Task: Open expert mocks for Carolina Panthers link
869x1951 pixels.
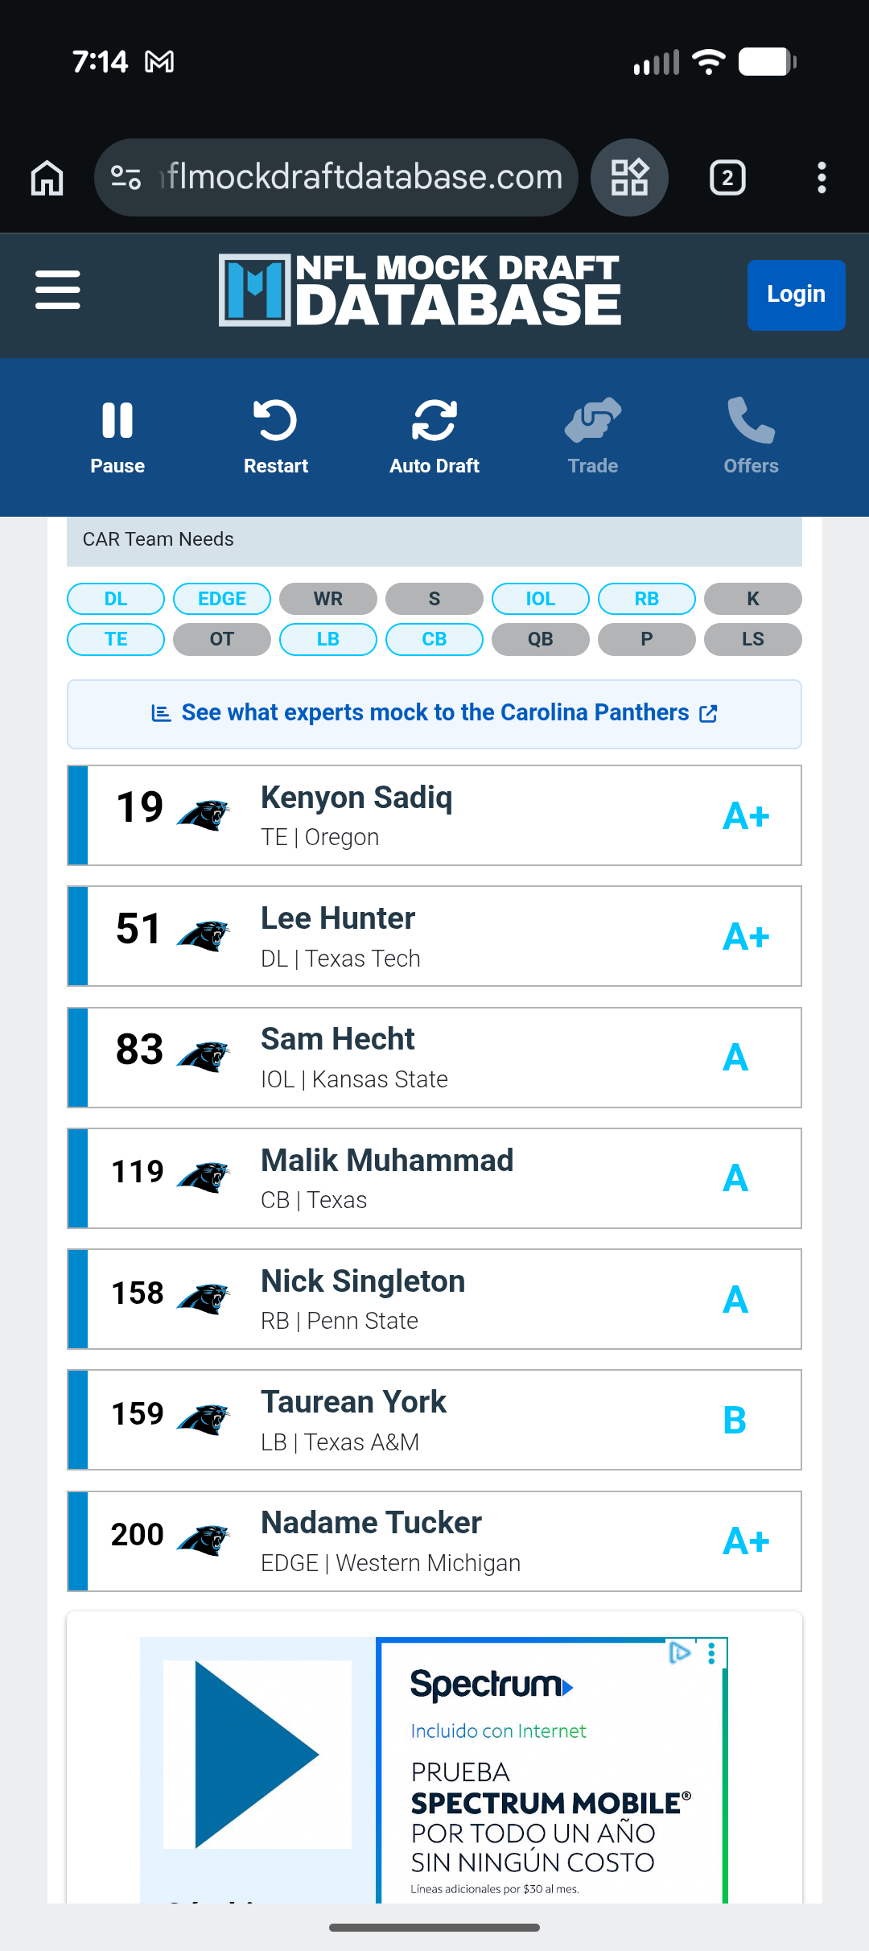Action: click(434, 714)
